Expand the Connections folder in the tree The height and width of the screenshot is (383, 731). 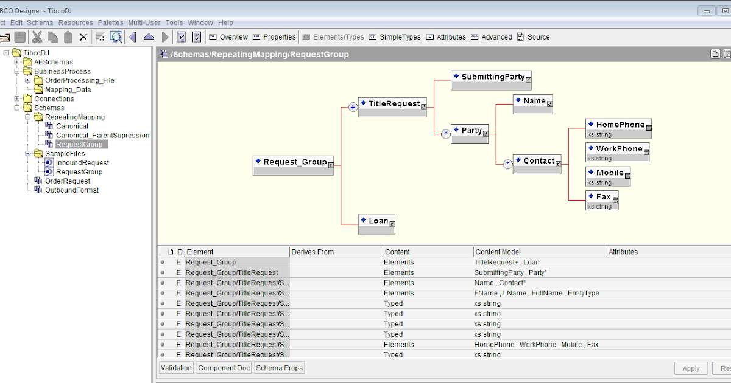[16, 98]
